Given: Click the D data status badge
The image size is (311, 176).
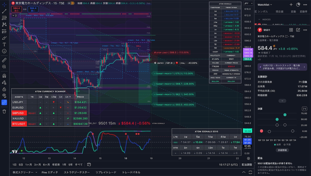Looking at the screenshot, I should [72, 3].
